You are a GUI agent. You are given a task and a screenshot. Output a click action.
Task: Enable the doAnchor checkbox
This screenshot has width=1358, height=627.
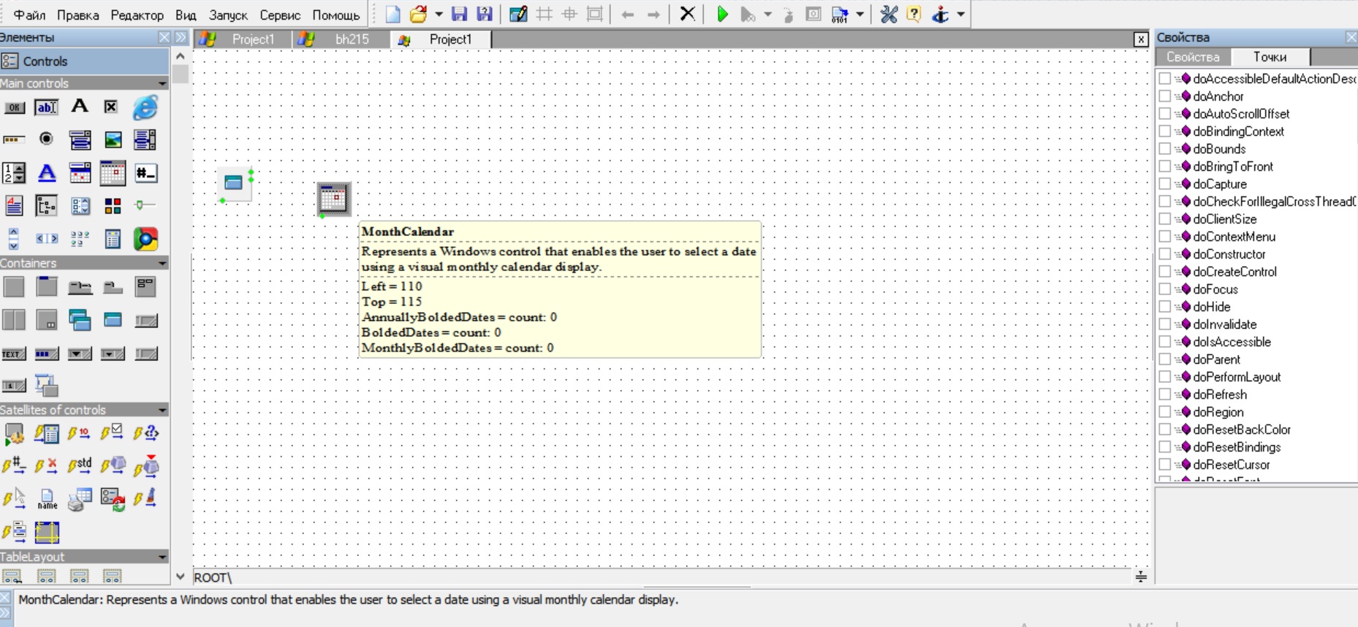click(1165, 96)
